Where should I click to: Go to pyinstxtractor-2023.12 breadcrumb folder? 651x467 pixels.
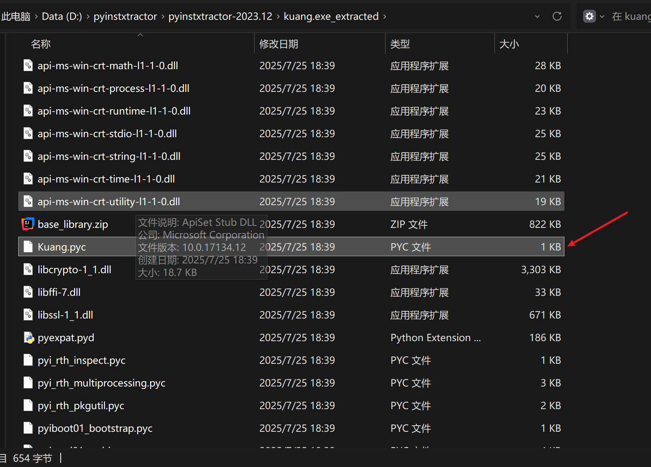point(220,17)
